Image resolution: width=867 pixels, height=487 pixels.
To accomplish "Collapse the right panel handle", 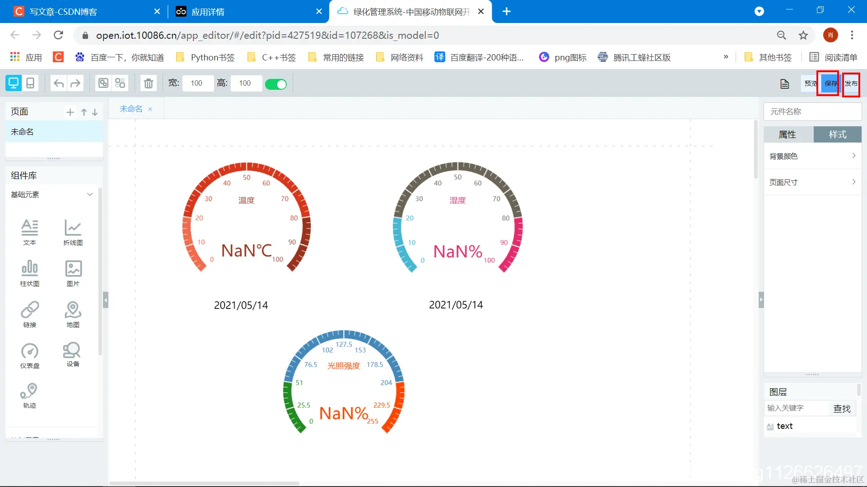I will (761, 300).
